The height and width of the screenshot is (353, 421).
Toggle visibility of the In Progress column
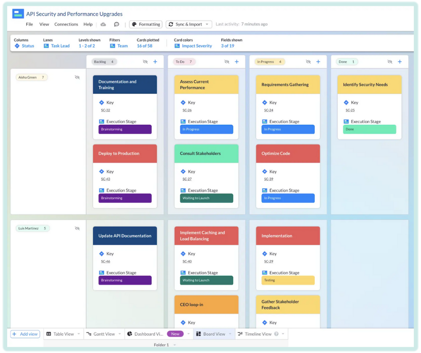pos(308,62)
